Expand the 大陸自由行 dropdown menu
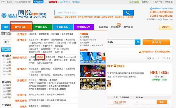This screenshot has width=176, height=108. (63, 27)
